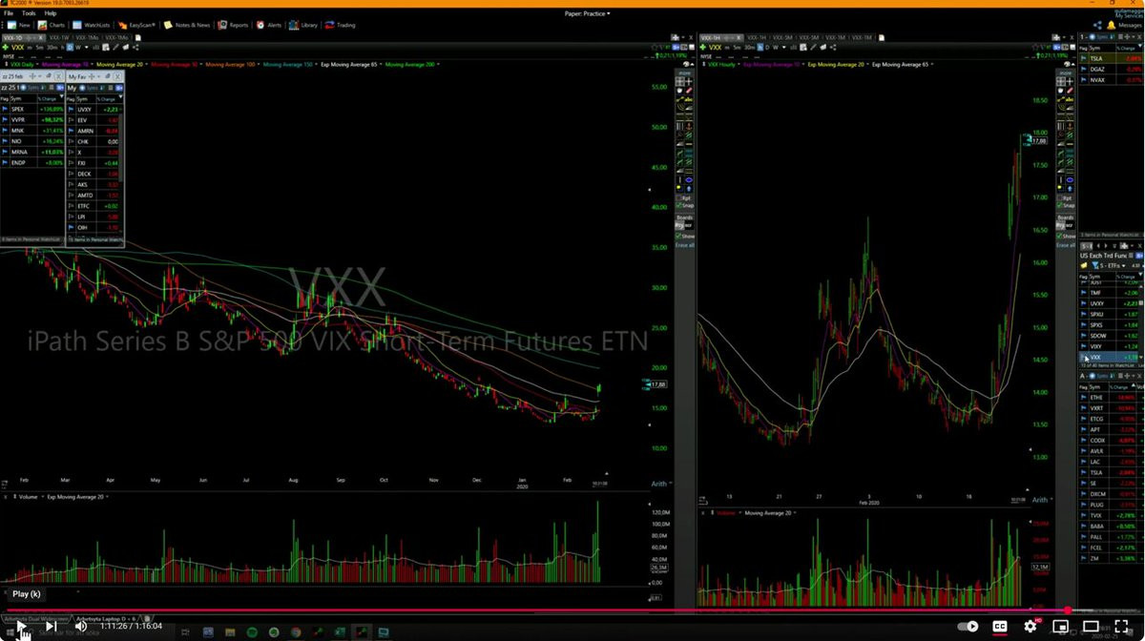
Task: Open the Reports toolbar item
Action: (x=234, y=25)
